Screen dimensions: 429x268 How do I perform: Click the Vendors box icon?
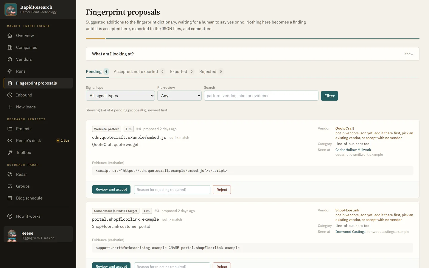pyautogui.click(x=10, y=59)
